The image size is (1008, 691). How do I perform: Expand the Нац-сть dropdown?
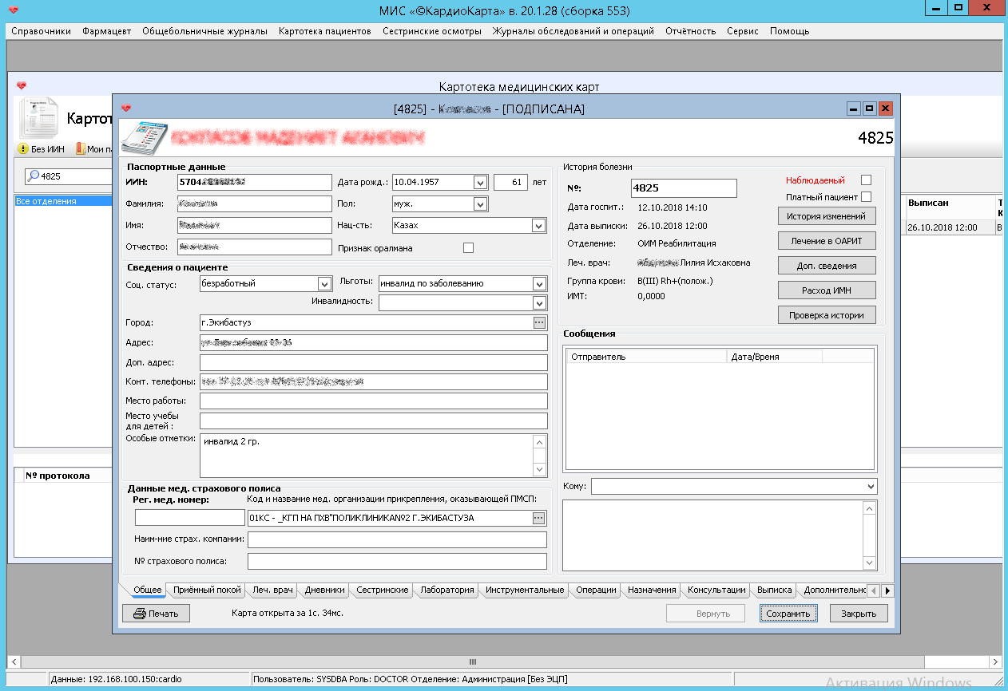538,226
